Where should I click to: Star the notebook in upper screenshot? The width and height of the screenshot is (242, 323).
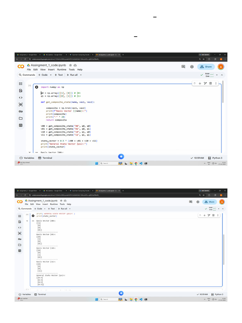[x=70, y=65]
